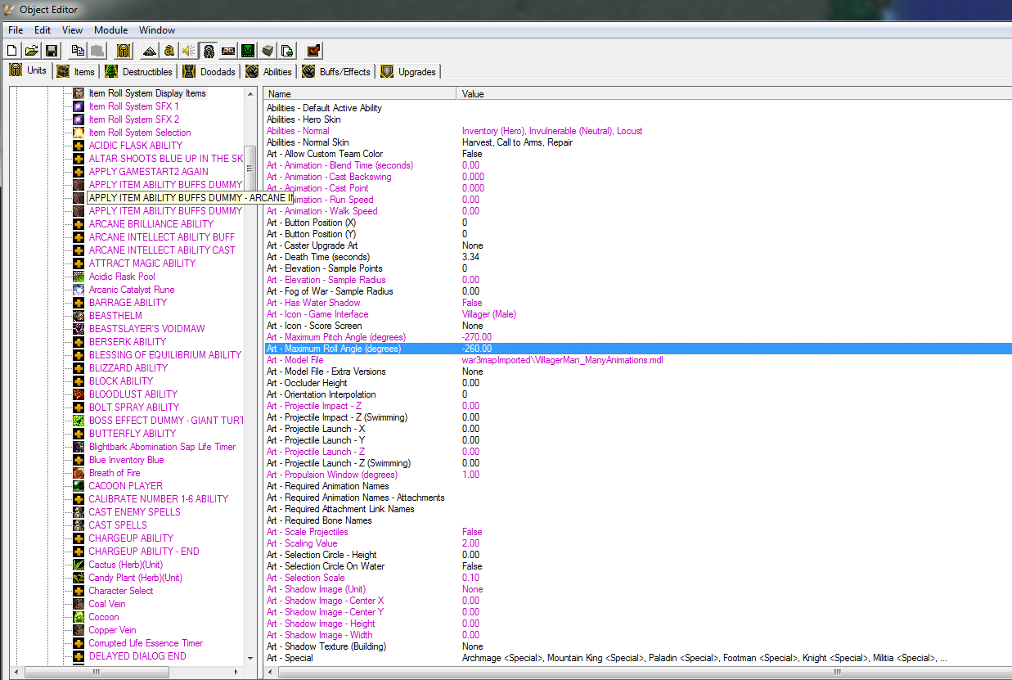Click the toolbar icon left of the green face

228,51
